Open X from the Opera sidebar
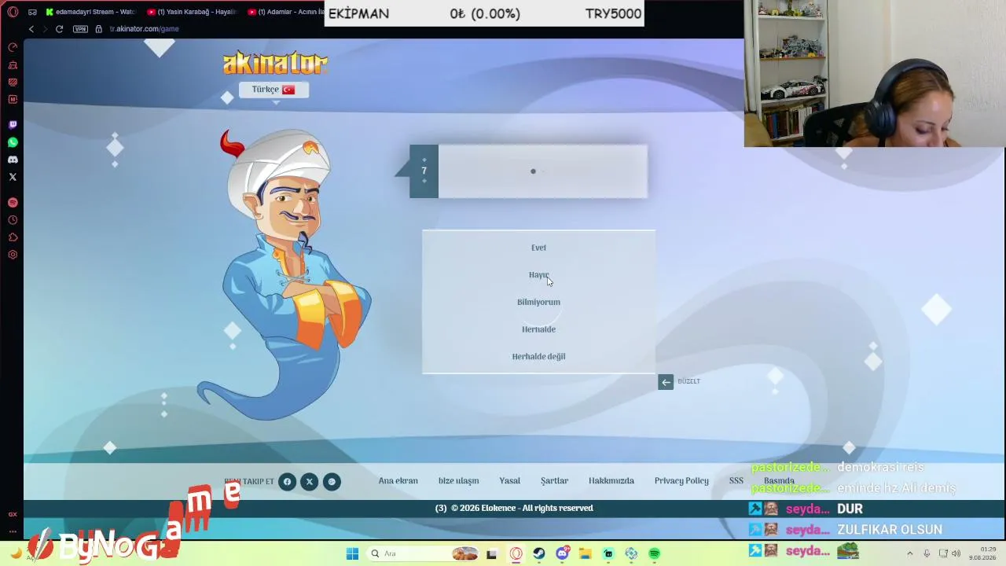The image size is (1006, 566). (13, 177)
